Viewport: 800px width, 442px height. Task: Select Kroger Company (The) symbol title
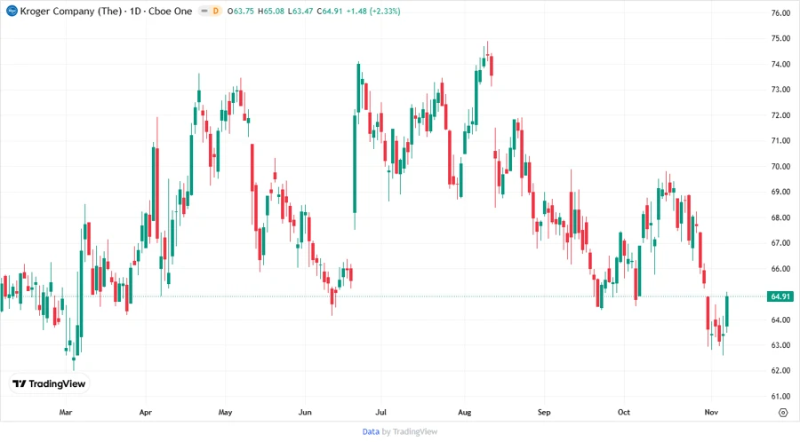[70, 11]
